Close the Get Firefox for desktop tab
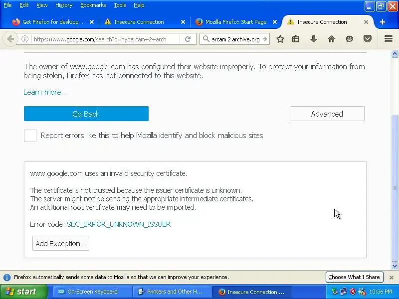Image resolution: width=399 pixels, height=299 pixels. click(x=92, y=22)
